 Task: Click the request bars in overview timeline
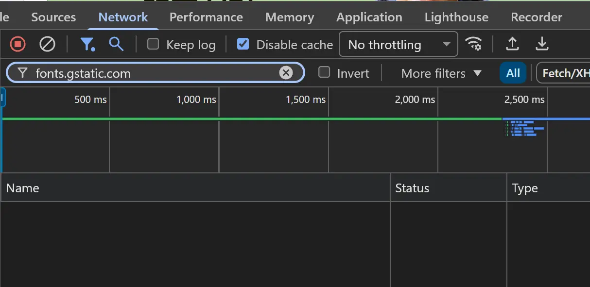coord(524,128)
